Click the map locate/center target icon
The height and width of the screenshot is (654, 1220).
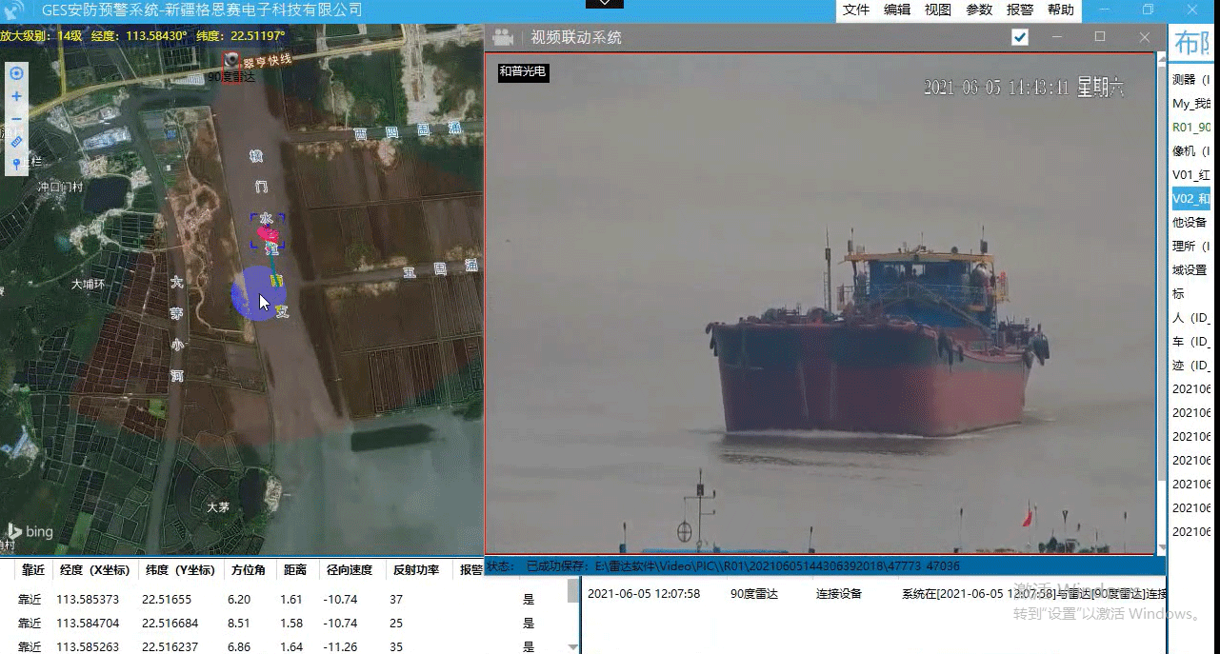(x=16, y=73)
